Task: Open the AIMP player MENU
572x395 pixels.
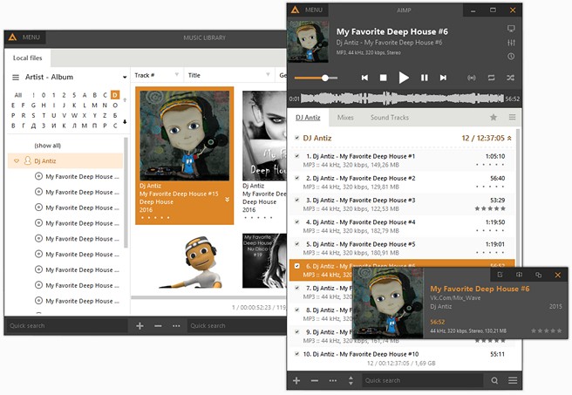Action: click(x=313, y=10)
